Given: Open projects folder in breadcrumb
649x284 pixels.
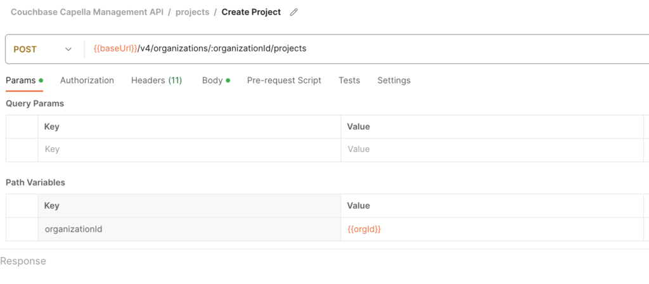Looking at the screenshot, I should pyautogui.click(x=193, y=12).
